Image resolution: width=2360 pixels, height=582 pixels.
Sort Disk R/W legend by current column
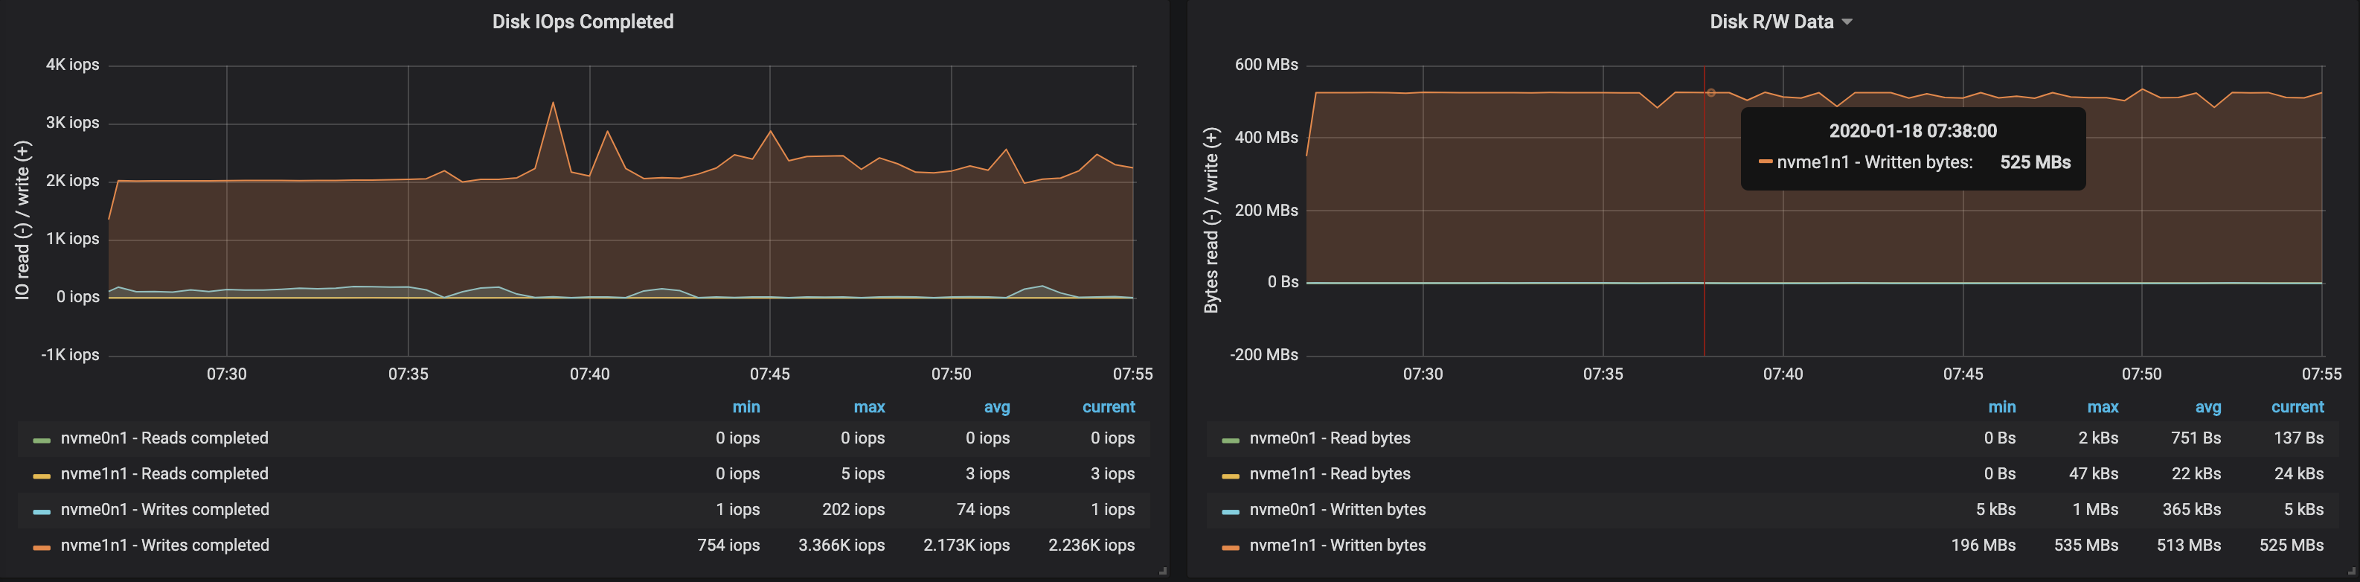[2298, 407]
